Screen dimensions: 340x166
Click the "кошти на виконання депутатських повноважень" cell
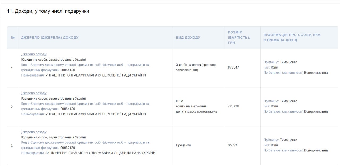[x=196, y=109]
